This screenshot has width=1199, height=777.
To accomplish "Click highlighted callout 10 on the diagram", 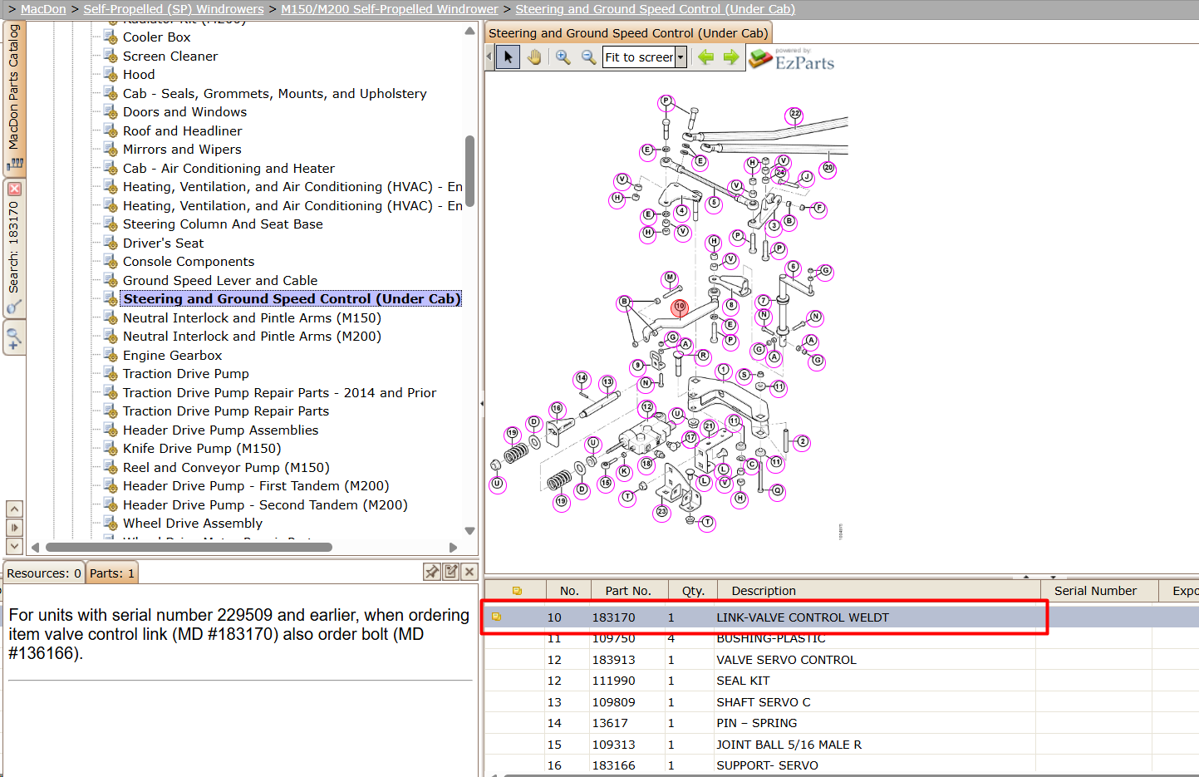I will click(x=680, y=307).
